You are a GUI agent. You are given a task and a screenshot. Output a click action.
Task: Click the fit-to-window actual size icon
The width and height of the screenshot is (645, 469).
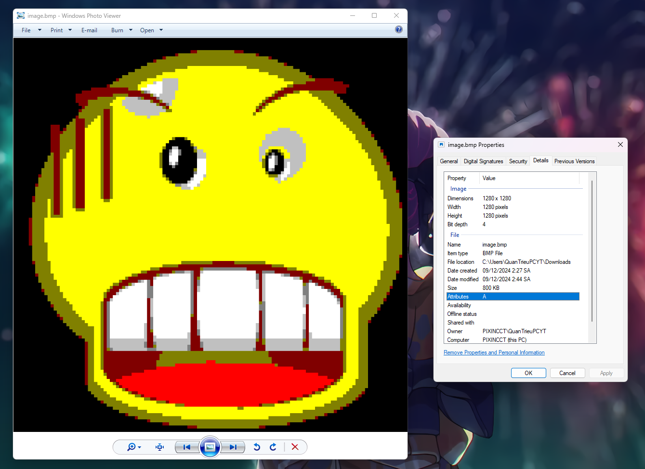160,447
